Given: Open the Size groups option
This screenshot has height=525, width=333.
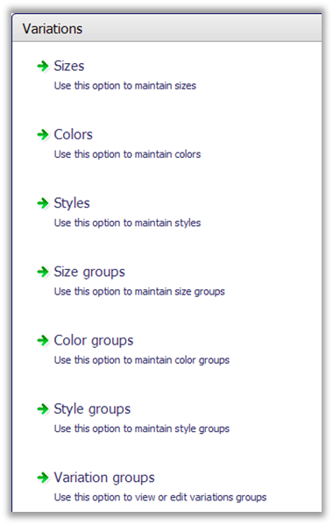Looking at the screenshot, I should point(89,273).
